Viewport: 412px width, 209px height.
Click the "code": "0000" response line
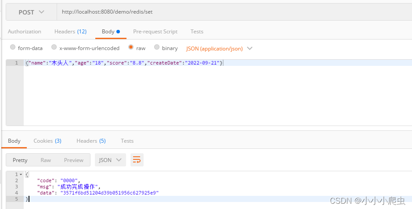(x=58, y=180)
